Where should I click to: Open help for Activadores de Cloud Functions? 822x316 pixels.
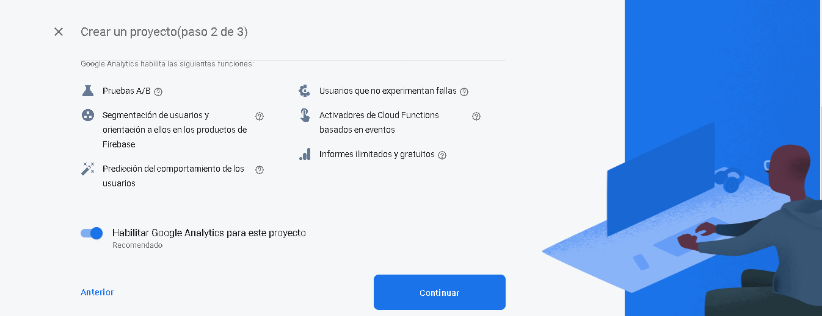click(476, 116)
